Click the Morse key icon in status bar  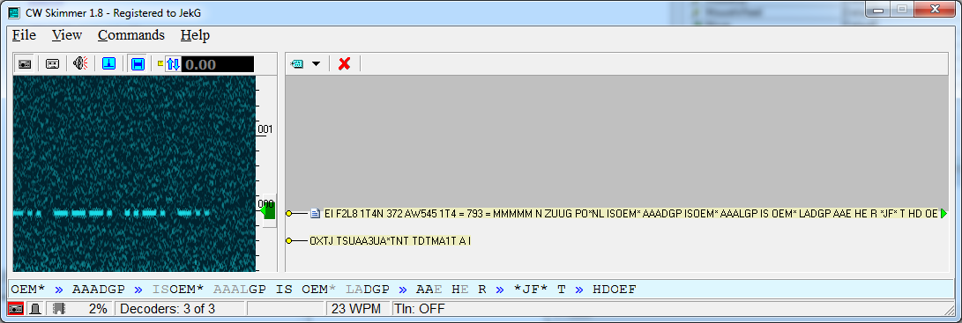pos(36,309)
